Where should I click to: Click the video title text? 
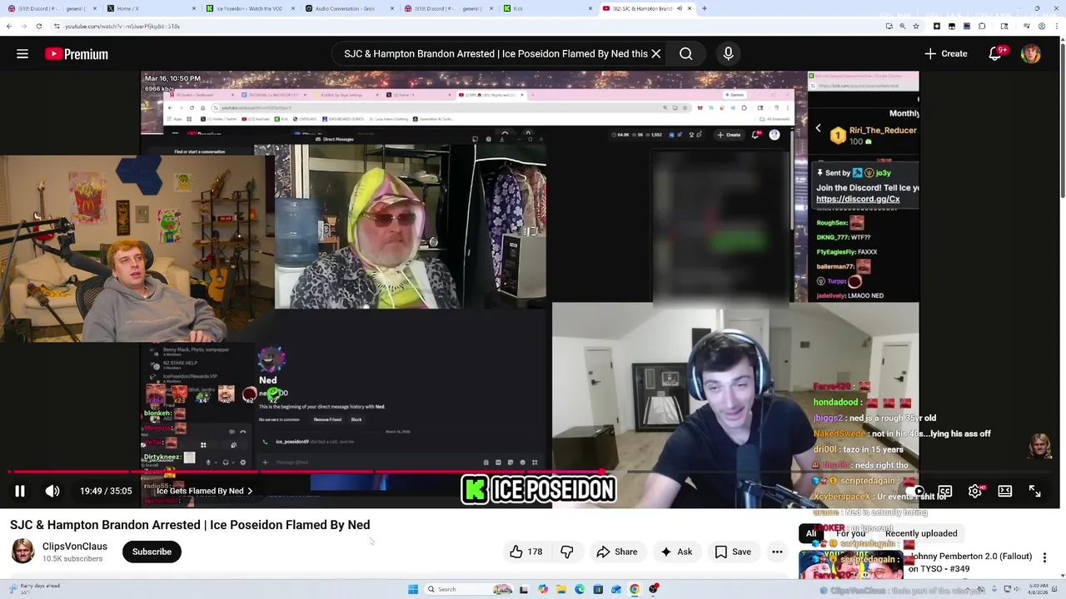(x=190, y=525)
